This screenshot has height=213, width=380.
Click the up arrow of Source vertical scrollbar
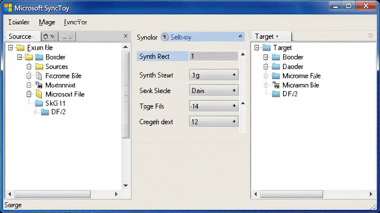(x=125, y=47)
